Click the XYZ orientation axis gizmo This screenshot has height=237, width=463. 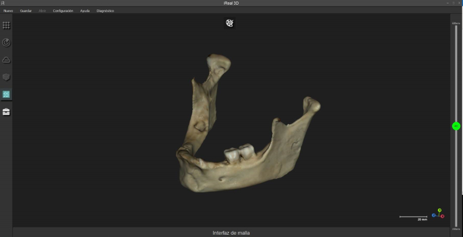pos(438,214)
